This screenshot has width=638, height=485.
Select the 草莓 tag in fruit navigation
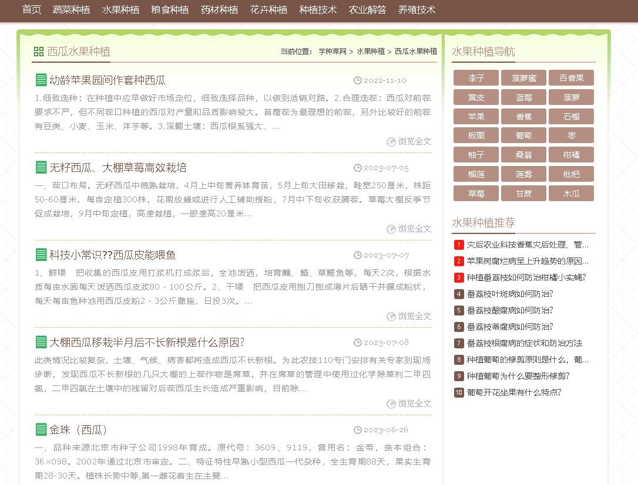[476, 193]
